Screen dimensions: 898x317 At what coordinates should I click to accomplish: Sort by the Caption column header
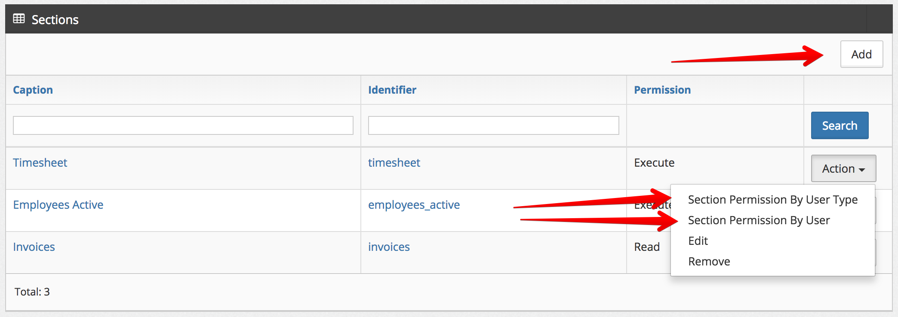33,90
